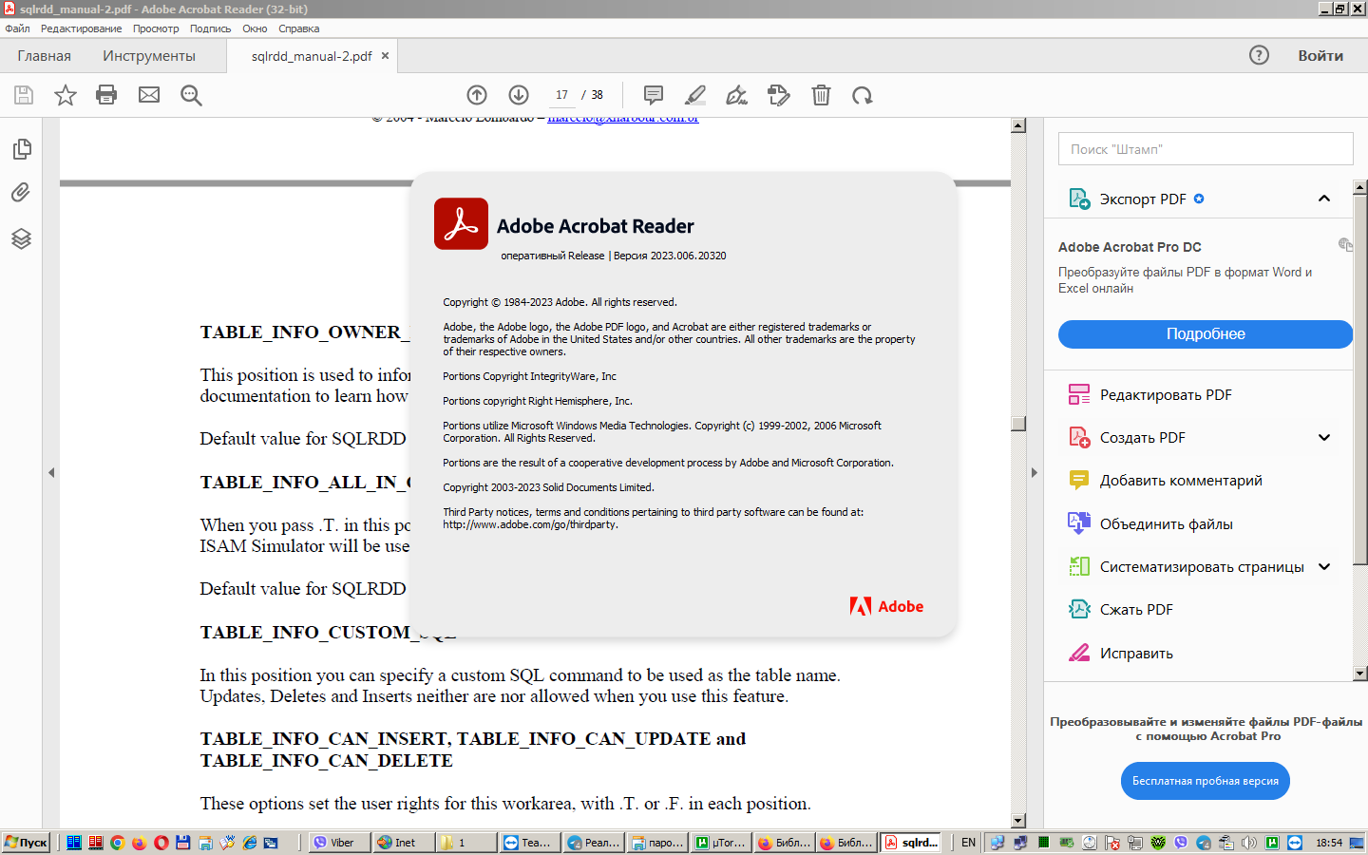Click the Save file icon in toolbar

click(x=24, y=95)
